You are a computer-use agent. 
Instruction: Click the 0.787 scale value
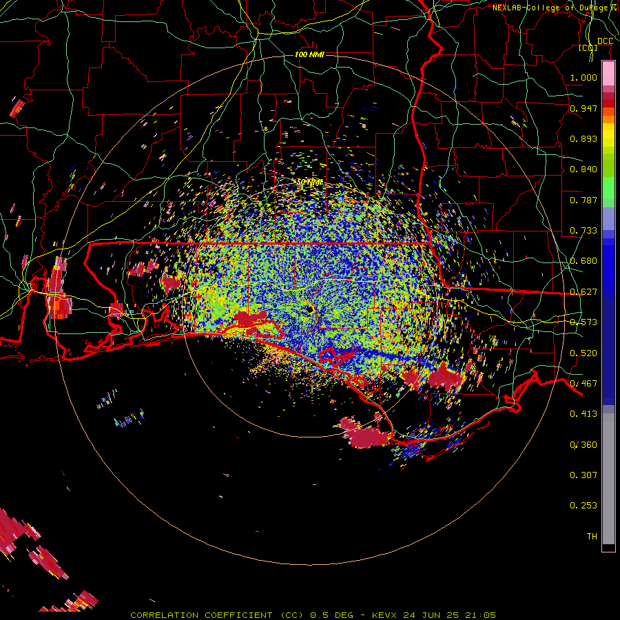coord(583,200)
